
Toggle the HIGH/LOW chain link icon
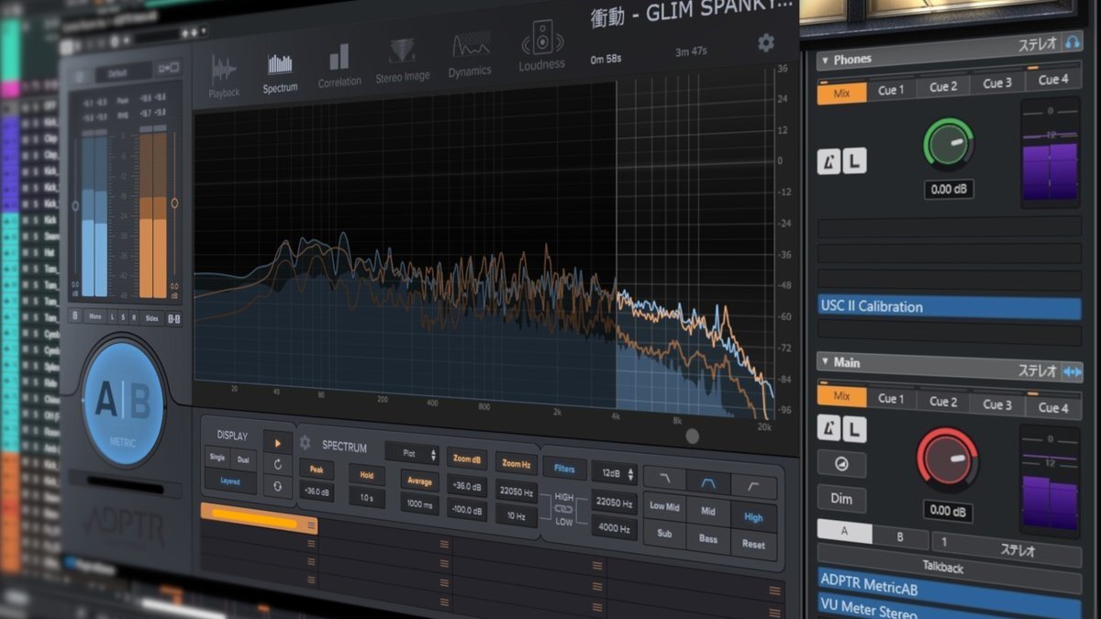562,509
